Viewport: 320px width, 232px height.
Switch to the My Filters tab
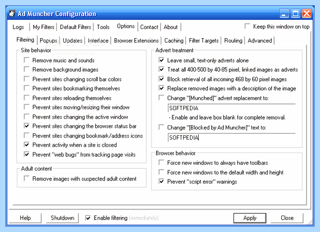coord(43,27)
